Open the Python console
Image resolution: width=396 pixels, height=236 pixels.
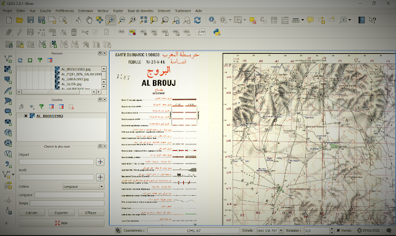click(217, 32)
